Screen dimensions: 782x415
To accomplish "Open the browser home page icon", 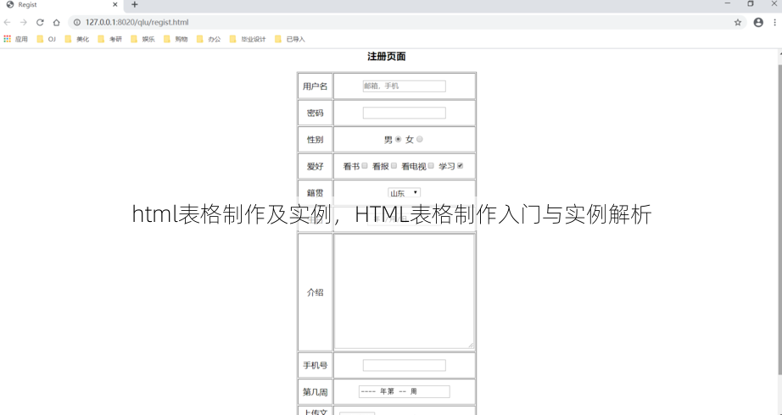I will click(x=56, y=22).
